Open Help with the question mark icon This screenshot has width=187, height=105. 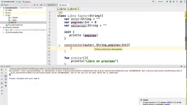click(x=2, y=94)
